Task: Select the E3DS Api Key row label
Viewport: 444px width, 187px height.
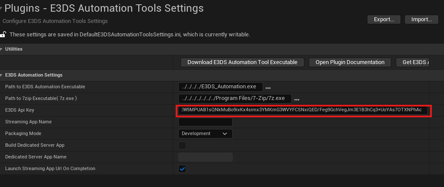Action: (x=20, y=110)
